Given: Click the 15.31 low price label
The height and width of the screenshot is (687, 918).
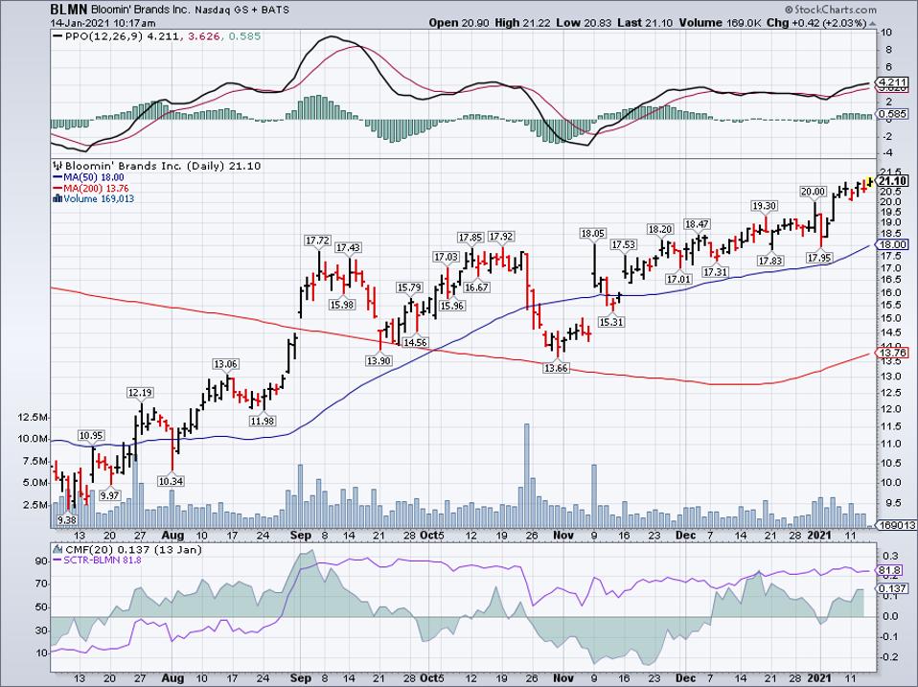Looking at the screenshot, I should click(611, 322).
